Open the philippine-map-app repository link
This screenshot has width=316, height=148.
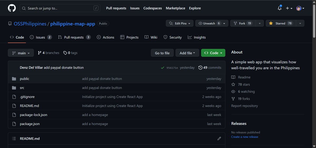click(x=73, y=24)
